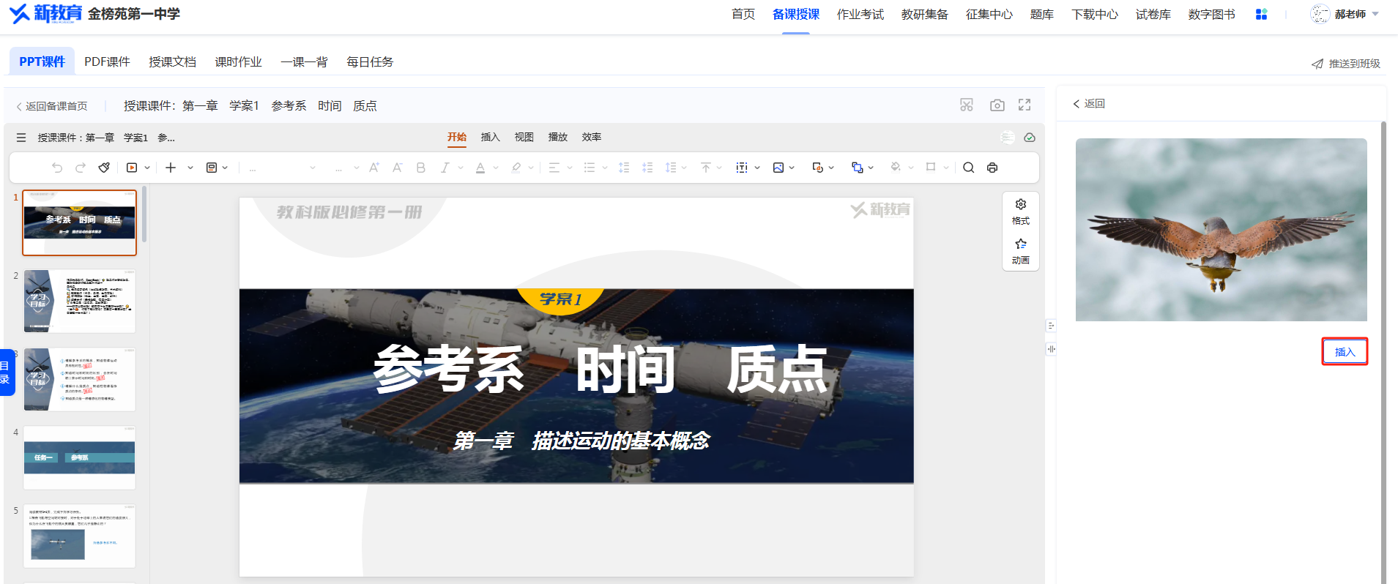Click the scissors clip icon near camera
The width and height of the screenshot is (1398, 584).
tap(967, 105)
